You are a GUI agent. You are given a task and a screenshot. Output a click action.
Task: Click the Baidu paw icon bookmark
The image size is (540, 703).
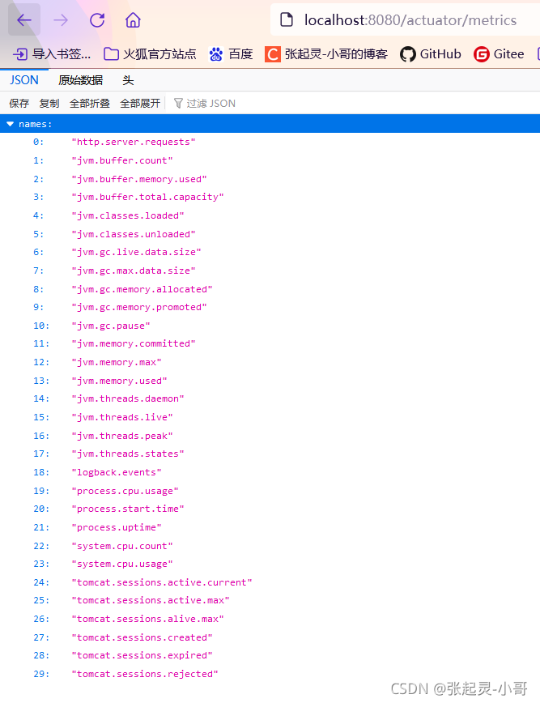pos(216,54)
